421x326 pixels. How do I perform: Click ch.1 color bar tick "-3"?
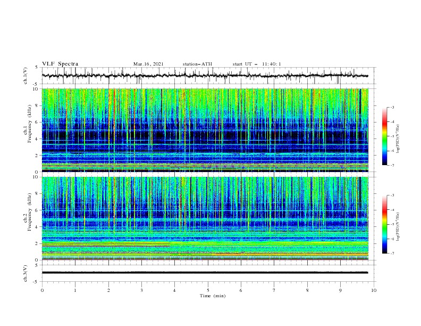pos(392,107)
